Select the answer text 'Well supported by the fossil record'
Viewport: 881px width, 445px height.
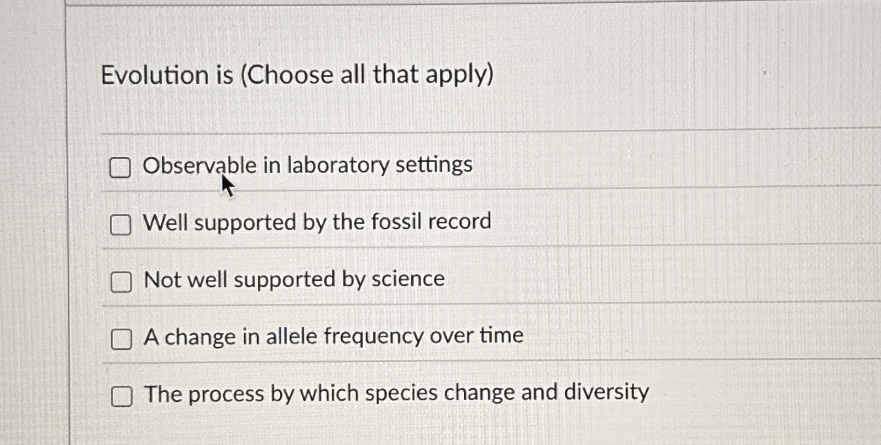(317, 222)
